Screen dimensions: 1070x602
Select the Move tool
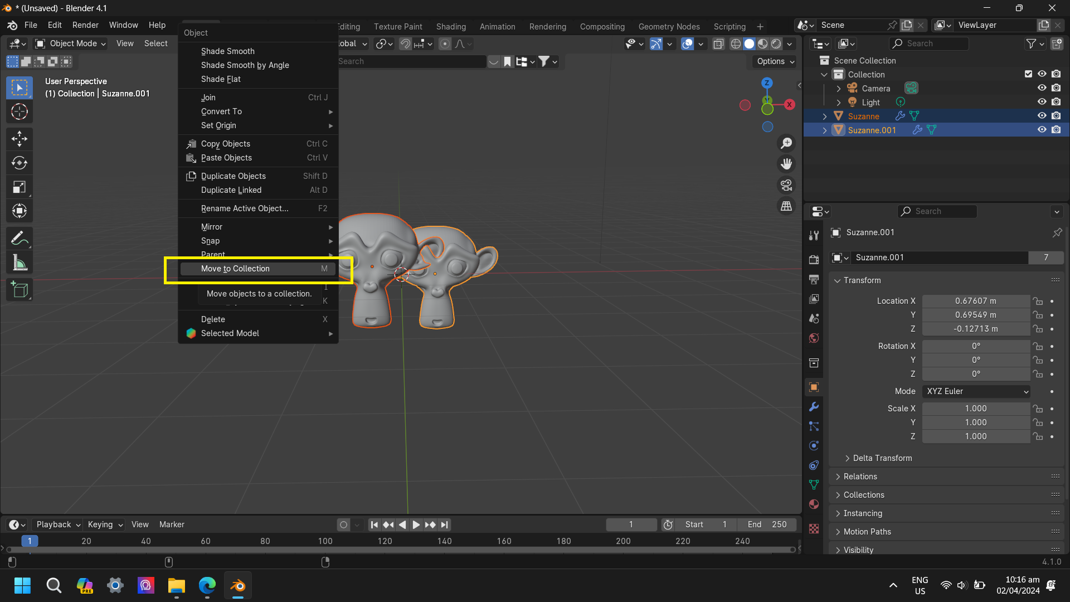20,139
